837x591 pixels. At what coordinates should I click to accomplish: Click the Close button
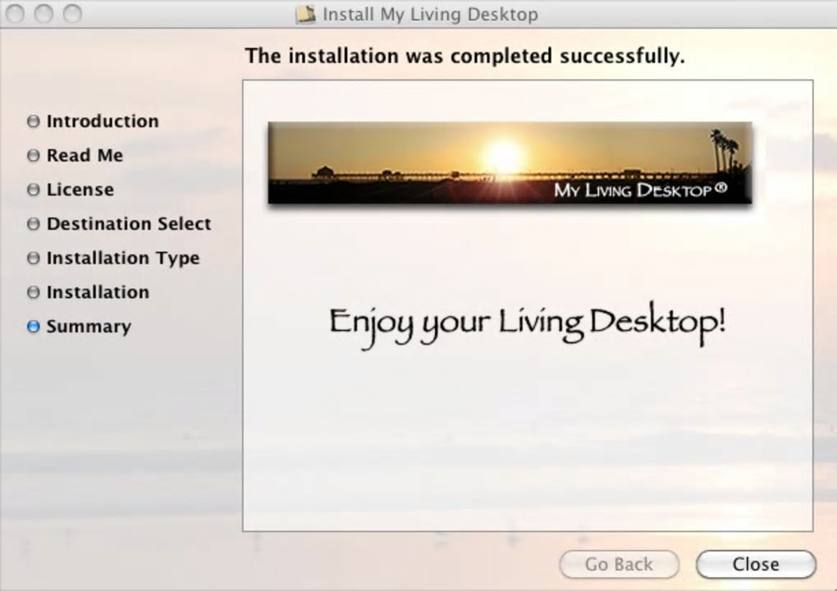click(756, 564)
